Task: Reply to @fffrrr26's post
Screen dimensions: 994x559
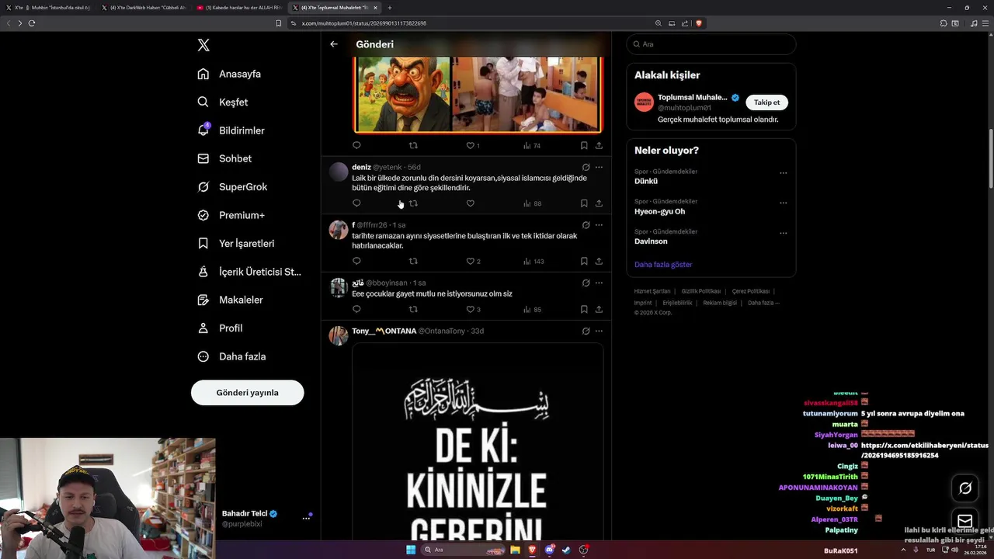Action: pyautogui.click(x=356, y=261)
